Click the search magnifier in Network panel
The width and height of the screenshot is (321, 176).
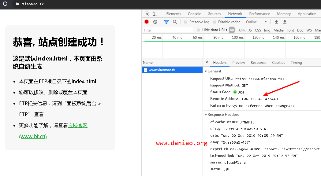175,22
